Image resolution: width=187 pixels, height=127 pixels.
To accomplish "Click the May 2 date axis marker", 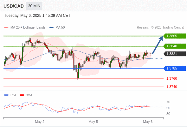I will 40,122.
